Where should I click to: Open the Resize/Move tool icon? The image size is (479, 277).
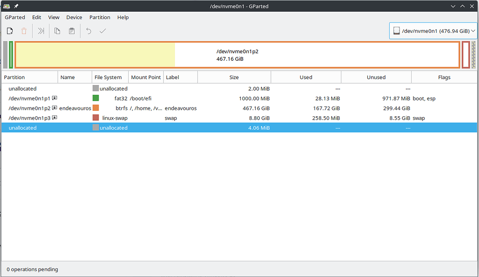(x=41, y=31)
